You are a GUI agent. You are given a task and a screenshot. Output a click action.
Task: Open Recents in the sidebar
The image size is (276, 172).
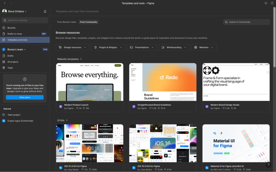pos(25,28)
